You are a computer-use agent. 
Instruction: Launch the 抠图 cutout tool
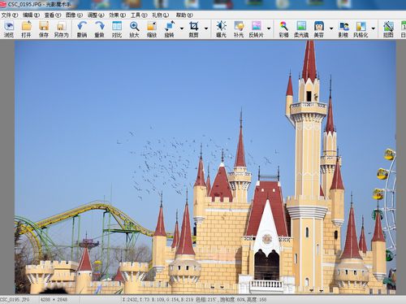coord(388,29)
